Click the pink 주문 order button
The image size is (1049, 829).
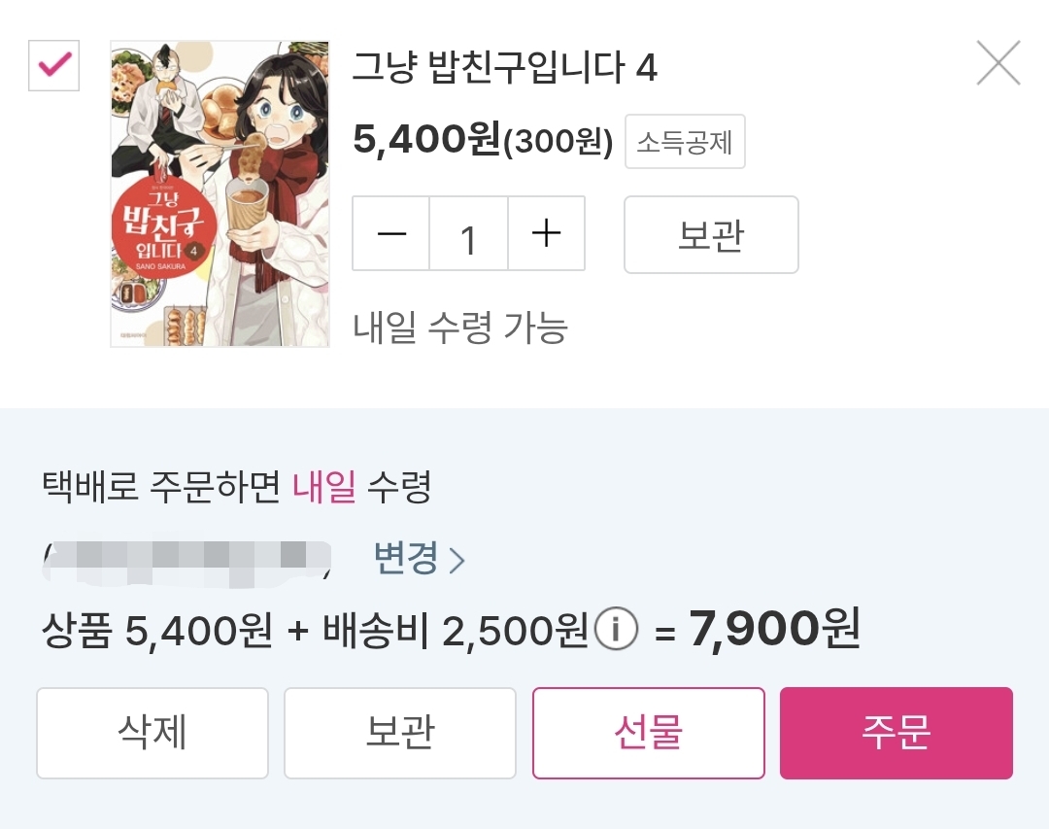tap(896, 733)
